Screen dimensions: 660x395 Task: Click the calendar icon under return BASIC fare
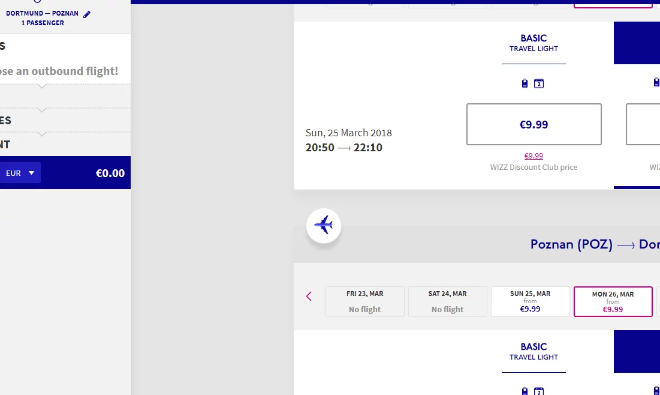539,391
